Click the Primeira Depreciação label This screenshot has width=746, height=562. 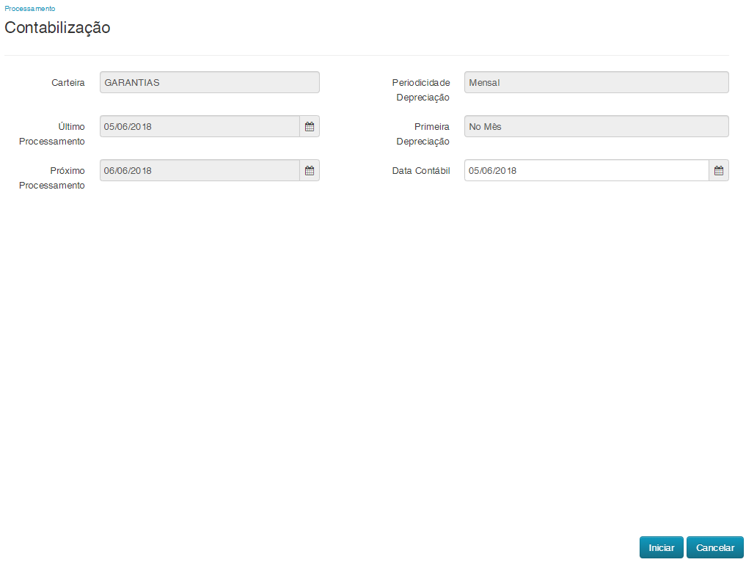click(x=423, y=134)
